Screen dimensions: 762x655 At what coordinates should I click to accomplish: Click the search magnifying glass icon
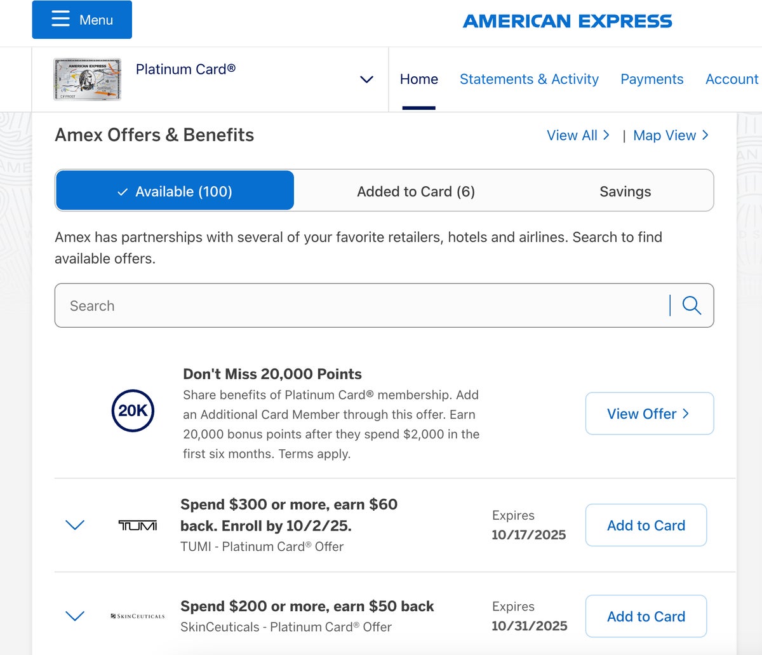coord(692,306)
